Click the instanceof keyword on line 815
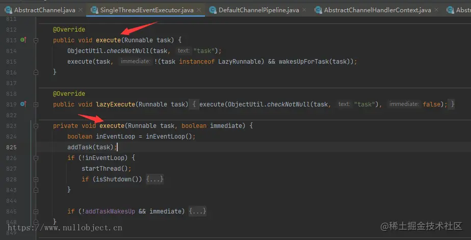Image resolution: width=471 pixels, height=240 pixels. 197,62
